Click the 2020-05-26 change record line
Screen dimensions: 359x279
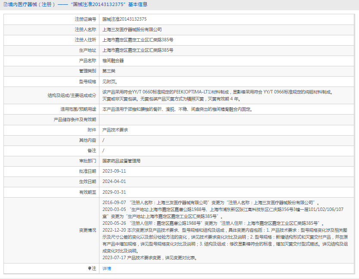click(x=213, y=223)
